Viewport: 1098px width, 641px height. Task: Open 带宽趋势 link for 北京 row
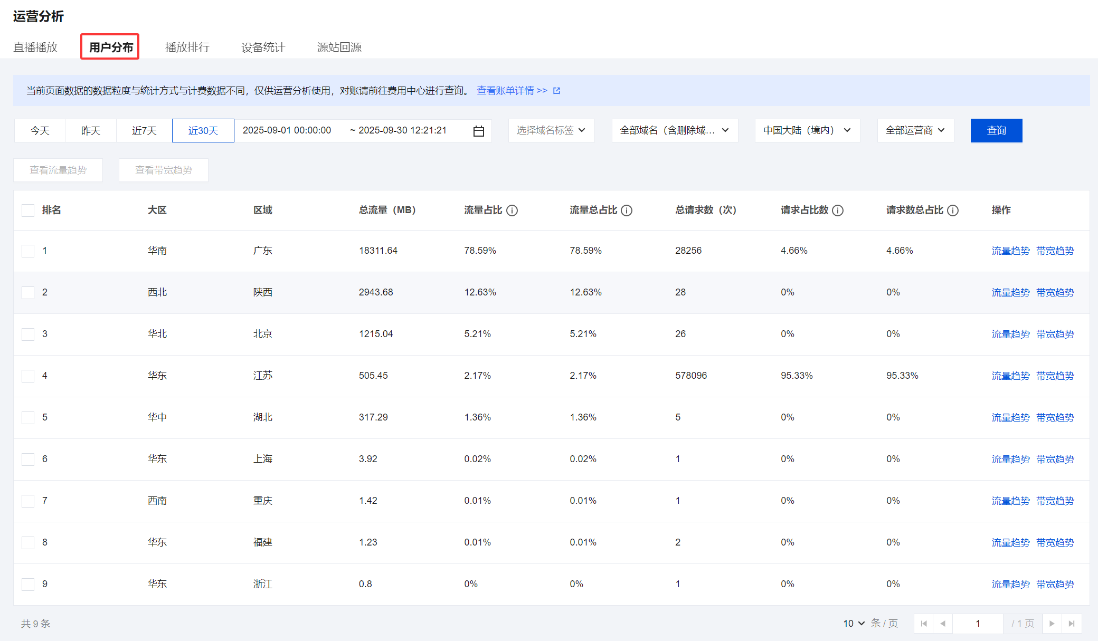coord(1055,334)
